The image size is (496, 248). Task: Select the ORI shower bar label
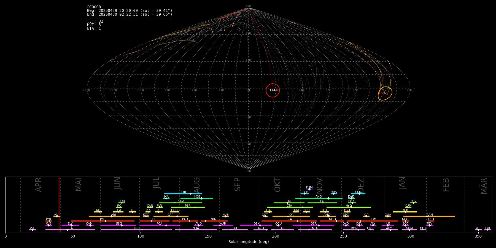pyautogui.click(x=292, y=215)
